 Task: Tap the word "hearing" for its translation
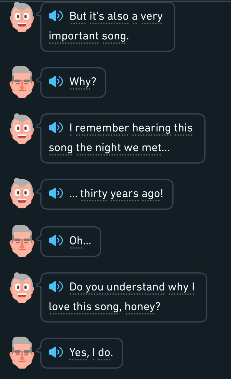click(x=151, y=128)
